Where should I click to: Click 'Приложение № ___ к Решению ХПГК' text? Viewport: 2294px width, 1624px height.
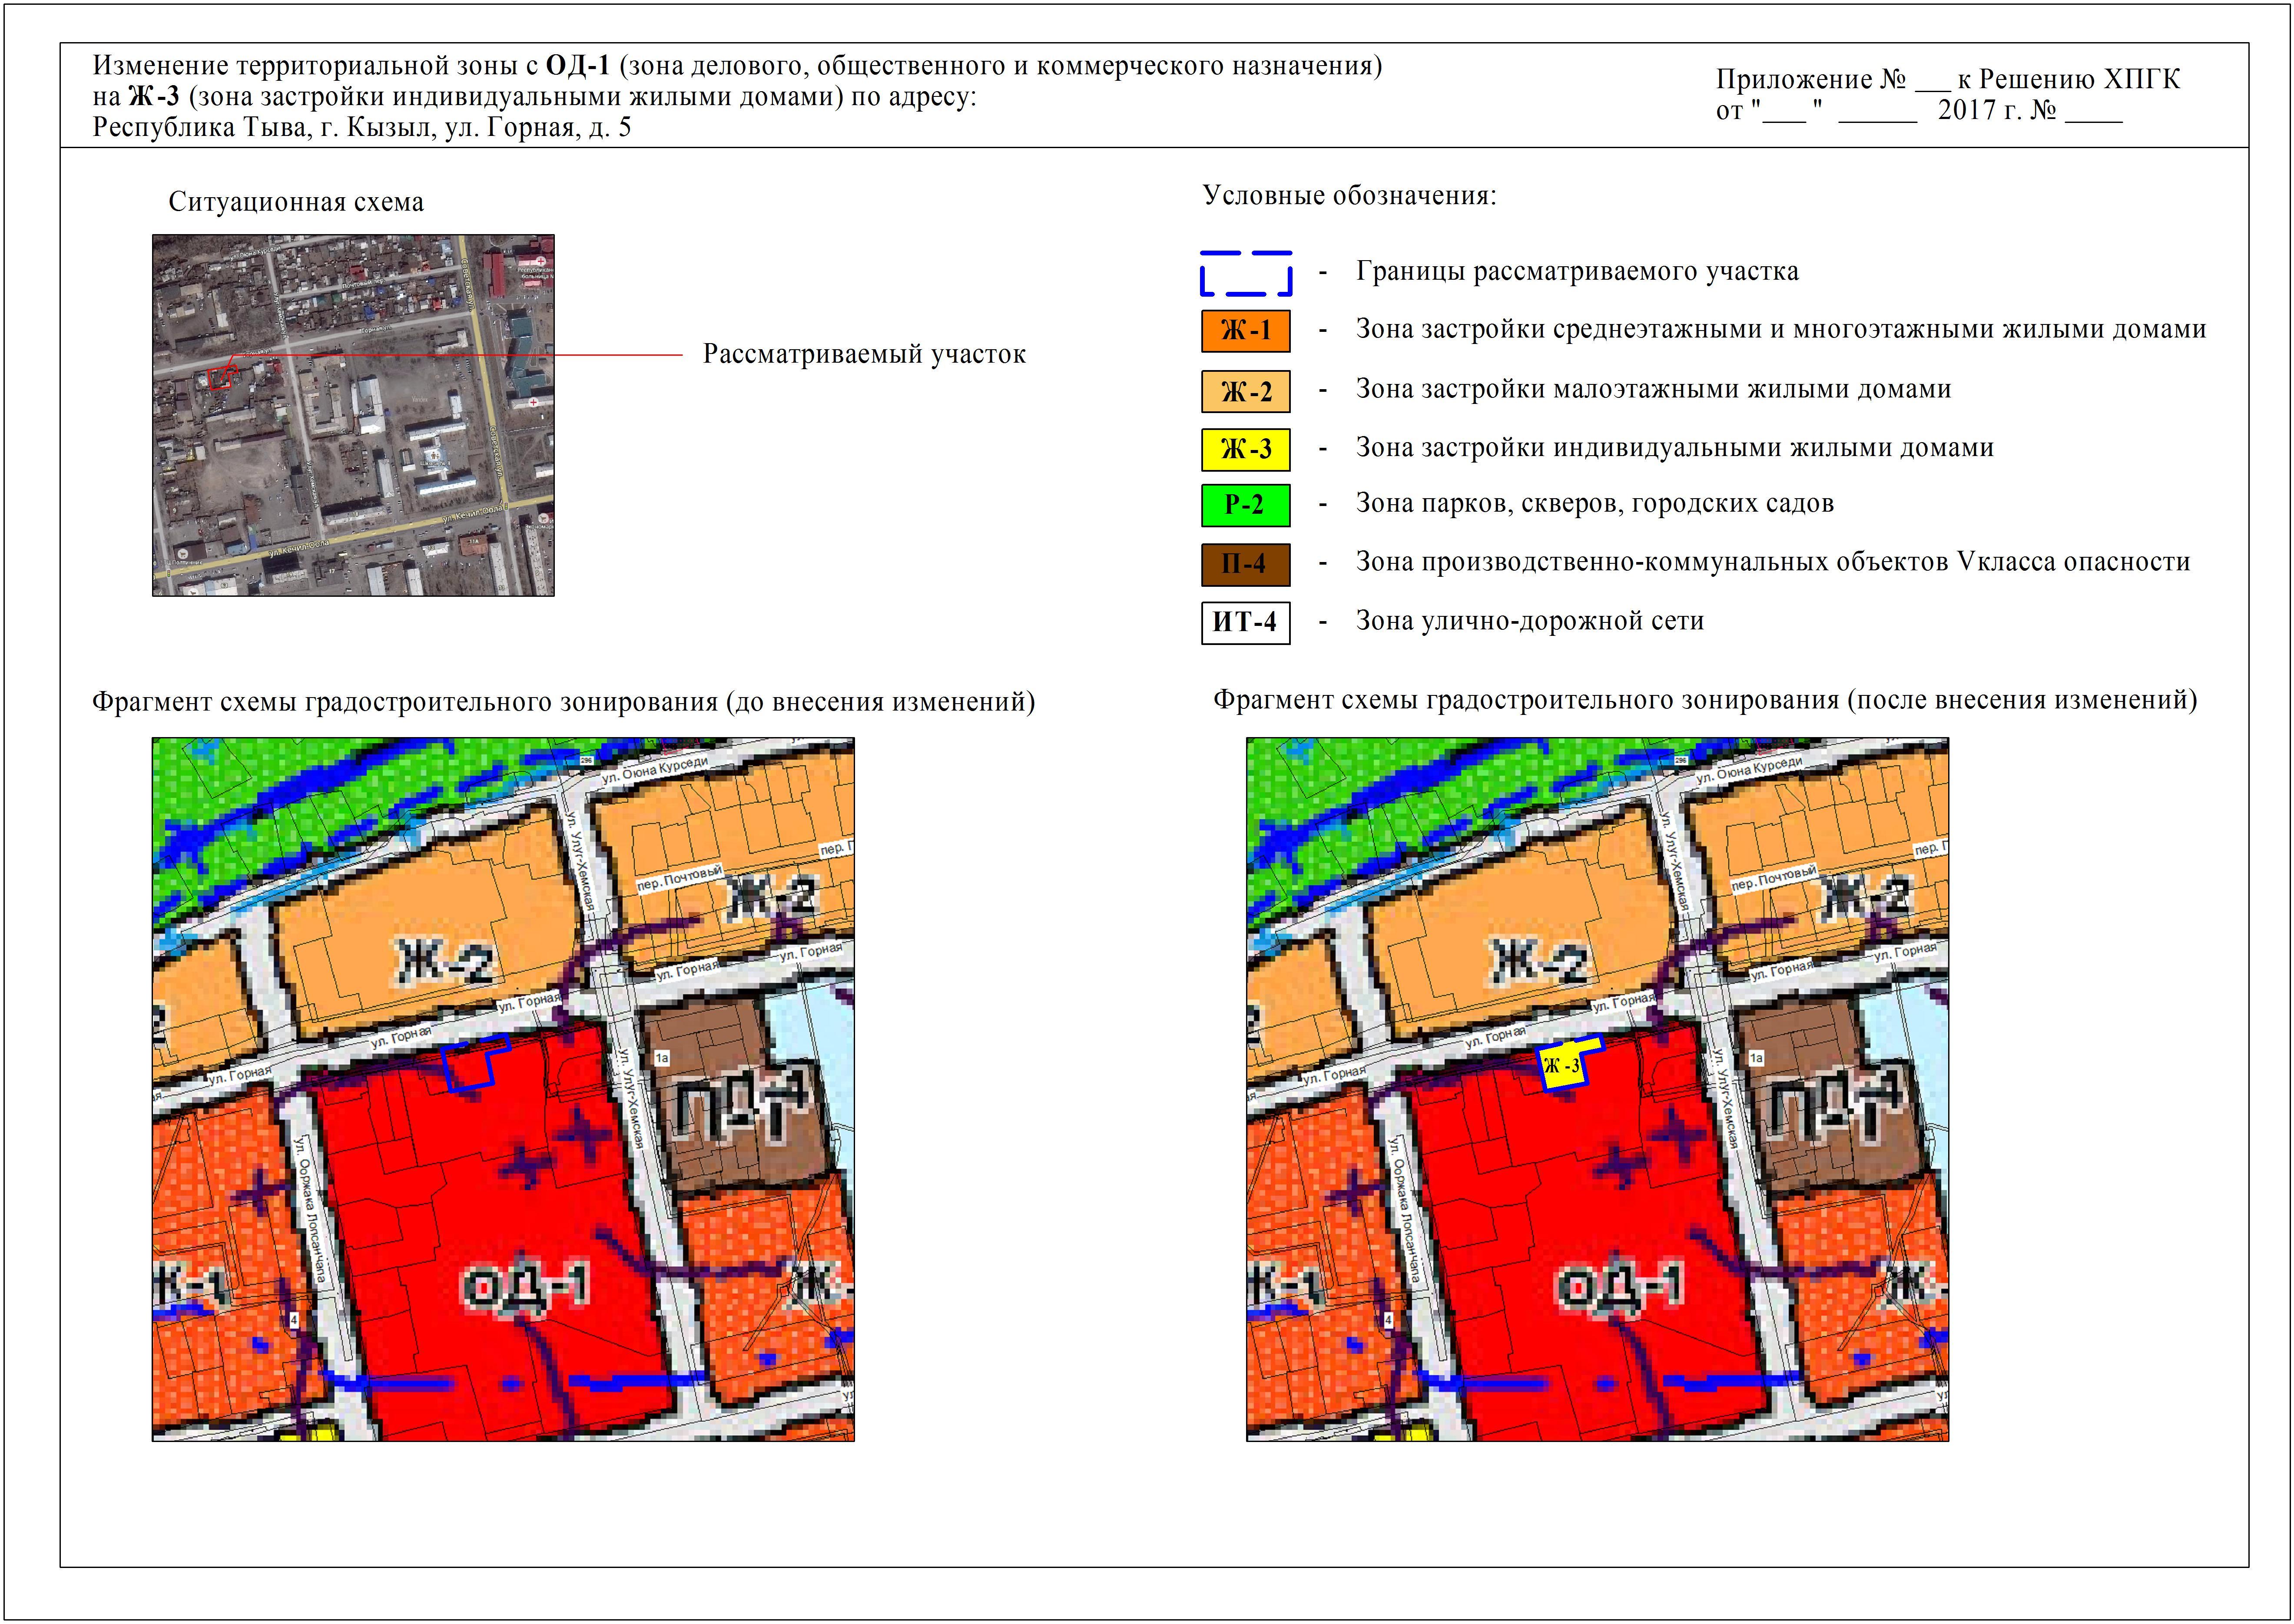tap(1948, 80)
